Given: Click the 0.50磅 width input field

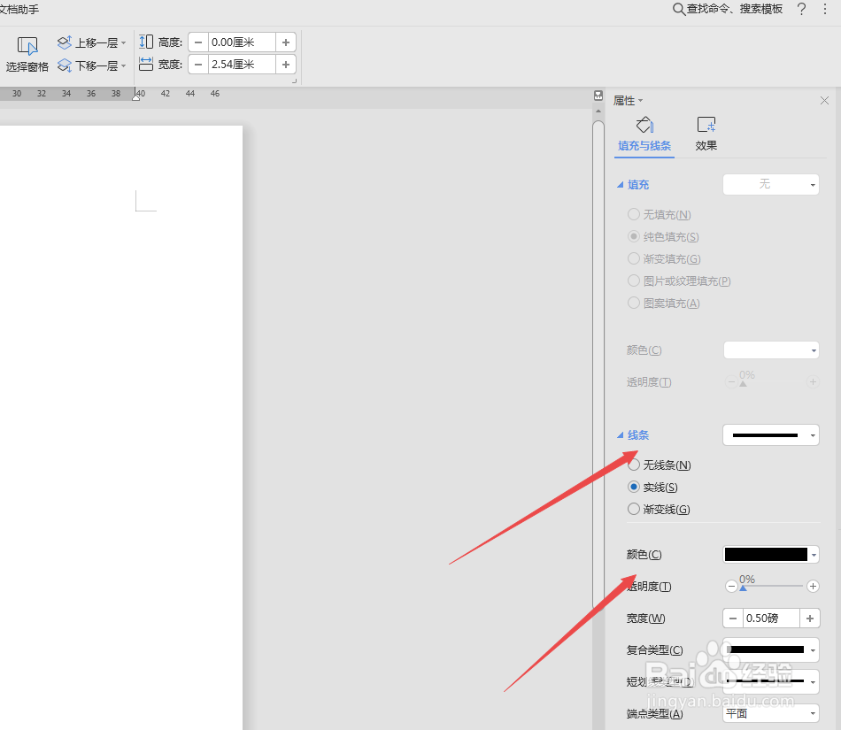Looking at the screenshot, I should coord(768,618).
